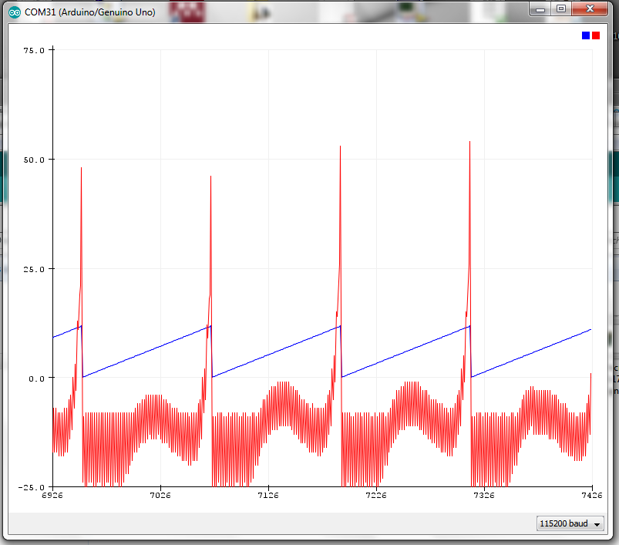This screenshot has height=545, width=619.
Task: Click the -25.0 y-axis label
Action: click(32, 487)
